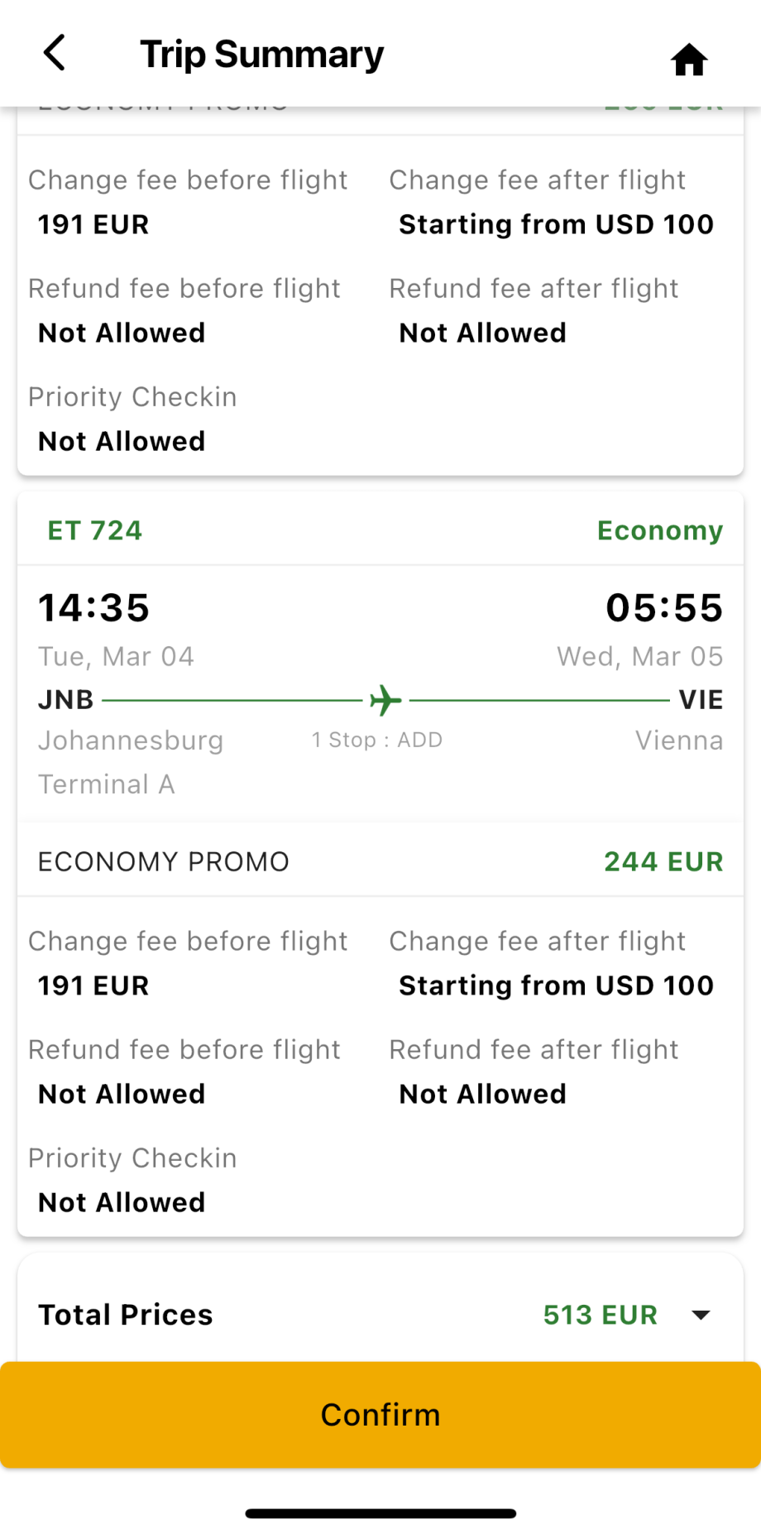Tap the ECONOMY PROMO fare row
Viewport: 761px width, 1534px height.
164,861
